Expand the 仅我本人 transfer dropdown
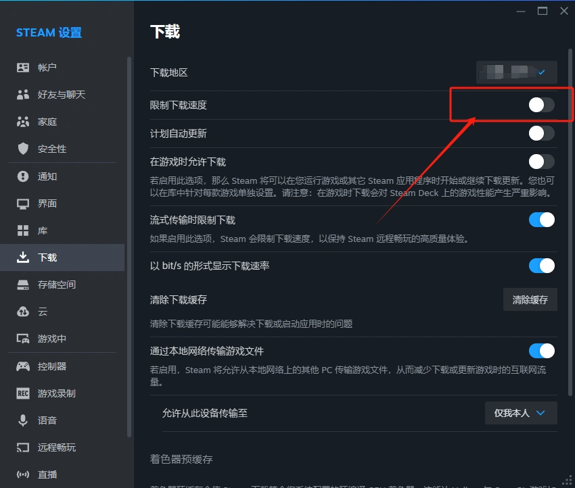 (x=521, y=413)
